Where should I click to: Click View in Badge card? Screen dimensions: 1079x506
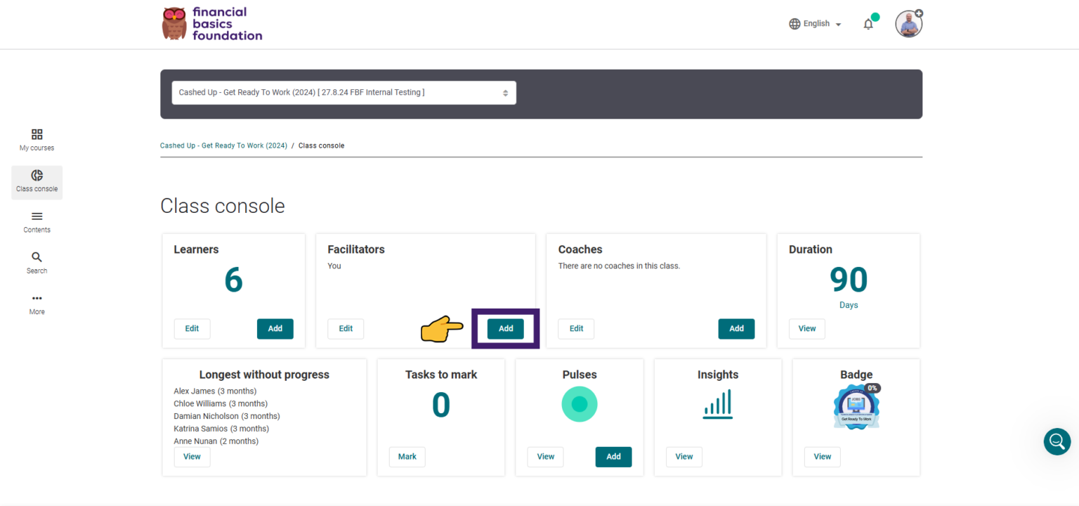tap(823, 457)
